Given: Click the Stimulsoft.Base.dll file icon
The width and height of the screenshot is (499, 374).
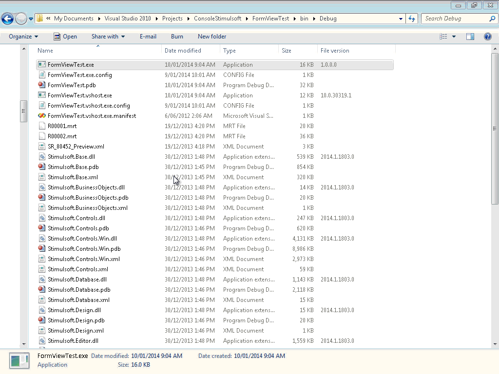Looking at the screenshot, I should 42,156.
